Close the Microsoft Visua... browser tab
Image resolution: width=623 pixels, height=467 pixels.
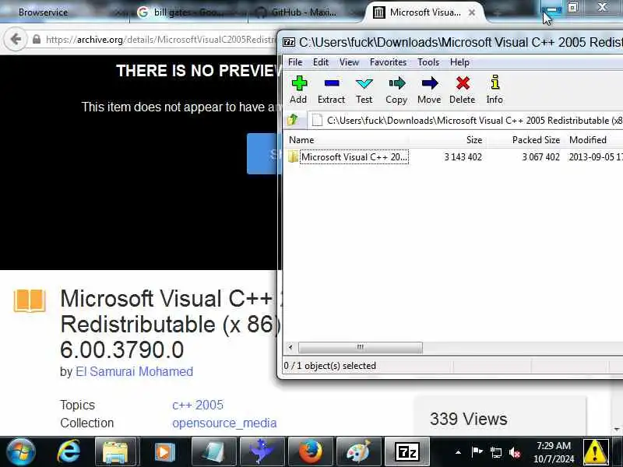click(472, 12)
